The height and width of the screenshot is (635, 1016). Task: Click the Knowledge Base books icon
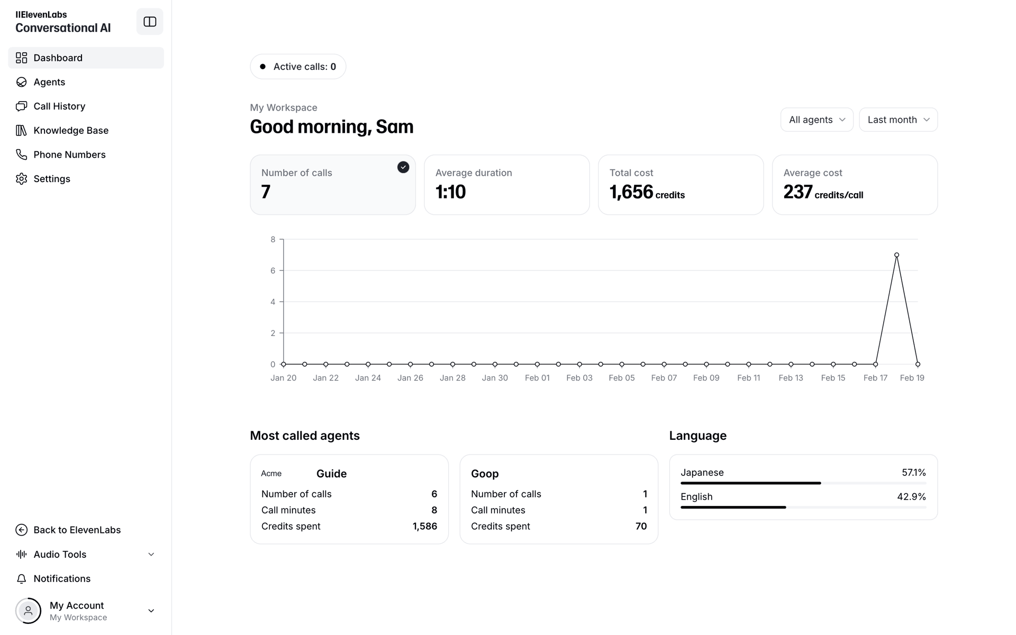click(x=21, y=130)
